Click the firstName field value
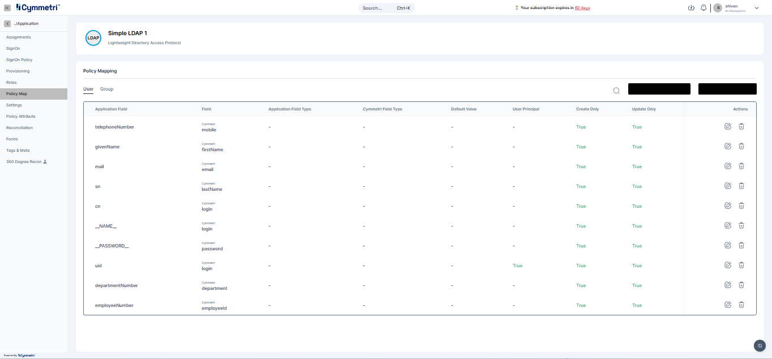This screenshot has height=359, width=772. point(212,149)
